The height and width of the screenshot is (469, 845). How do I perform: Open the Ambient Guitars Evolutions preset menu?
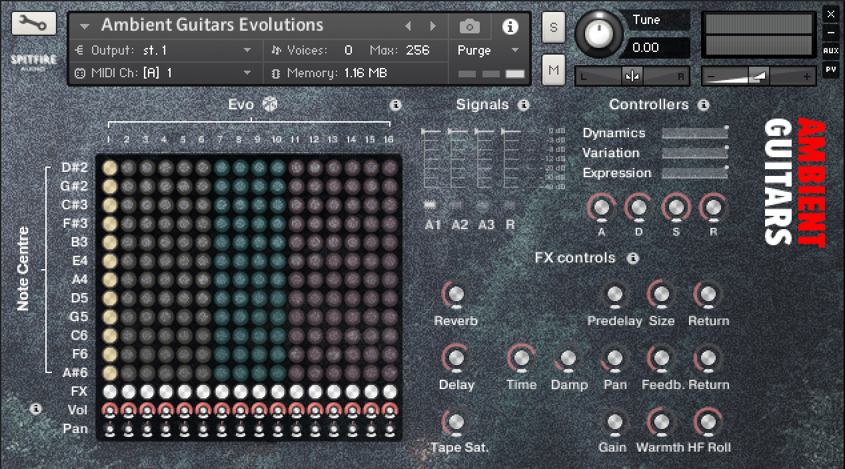85,27
